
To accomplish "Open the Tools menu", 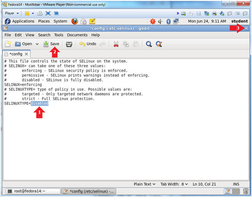I will (x=59, y=35).
